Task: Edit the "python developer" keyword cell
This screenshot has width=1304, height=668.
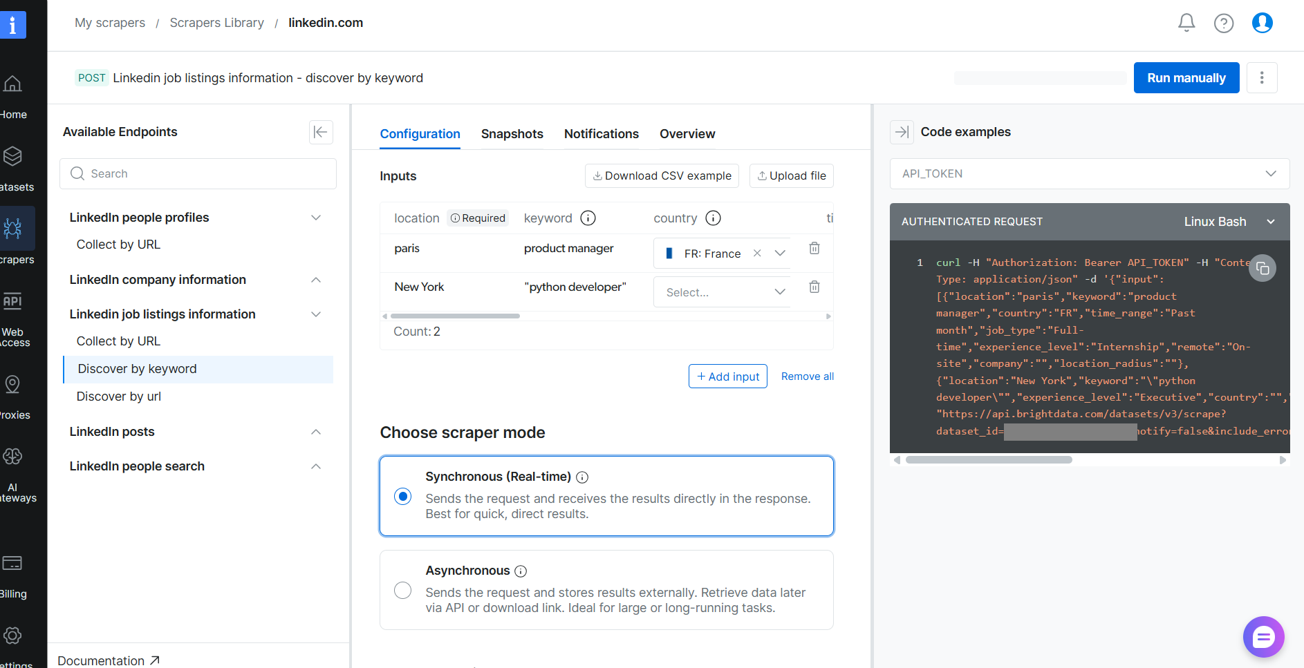Action: click(x=575, y=287)
